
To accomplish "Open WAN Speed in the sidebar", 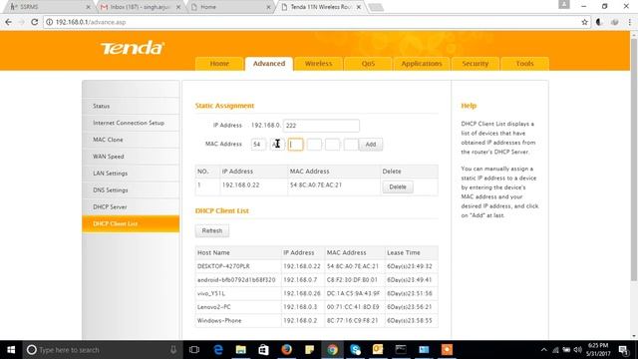I will point(131,157).
